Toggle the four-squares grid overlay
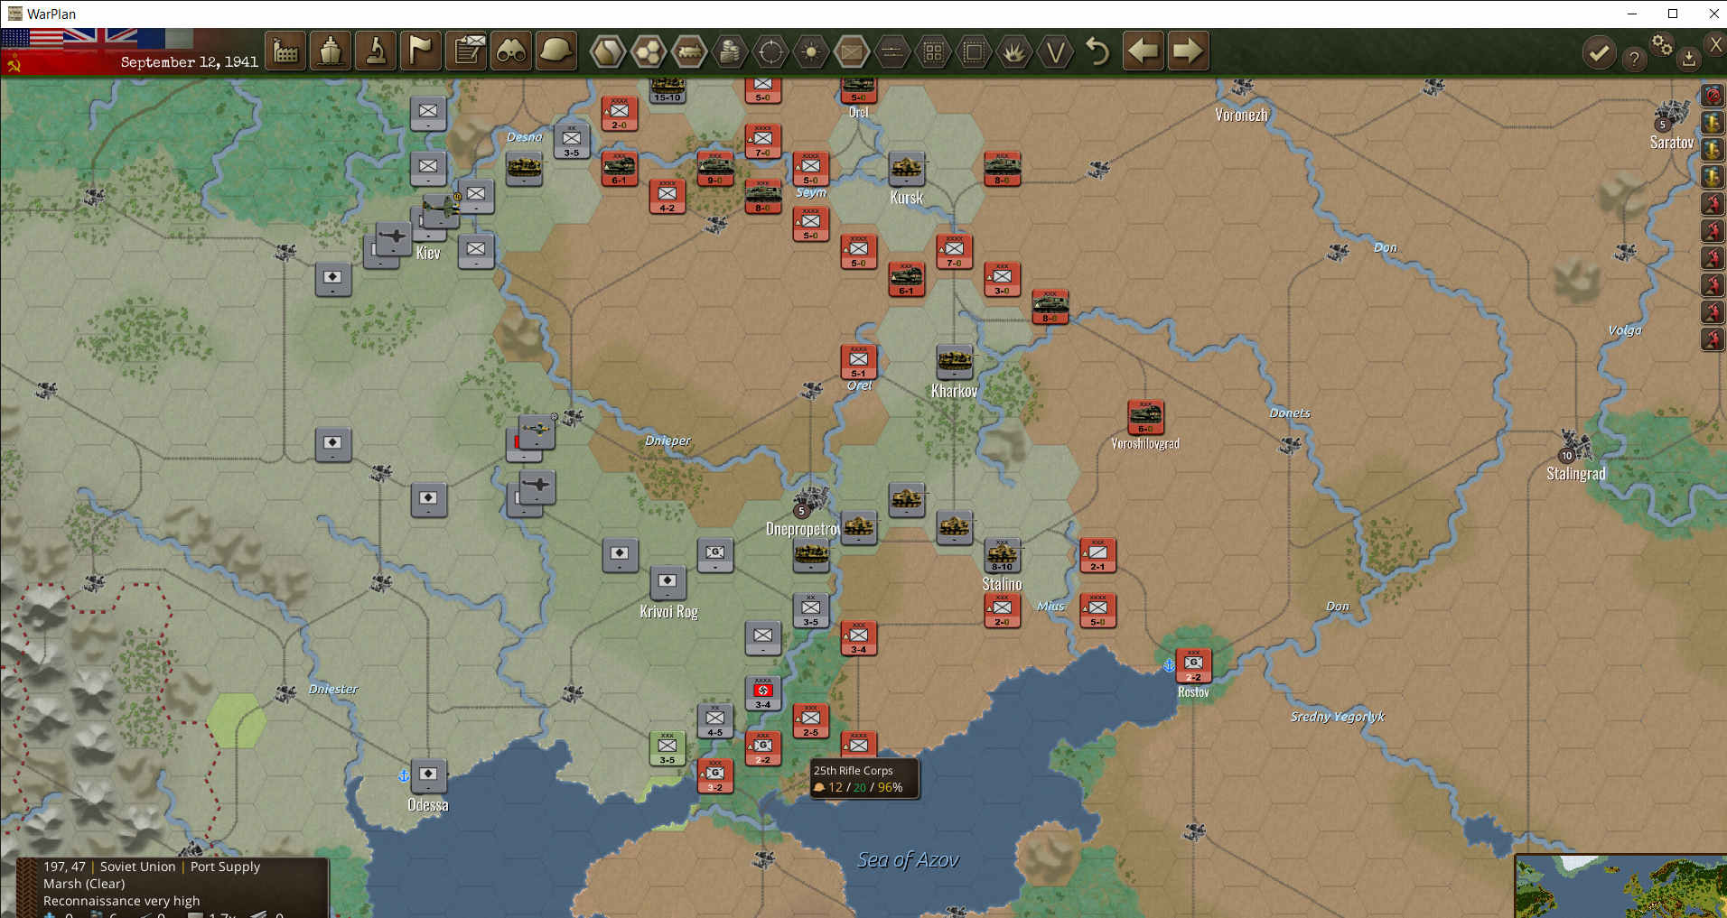Screen dimensions: 1727x918 click(933, 52)
